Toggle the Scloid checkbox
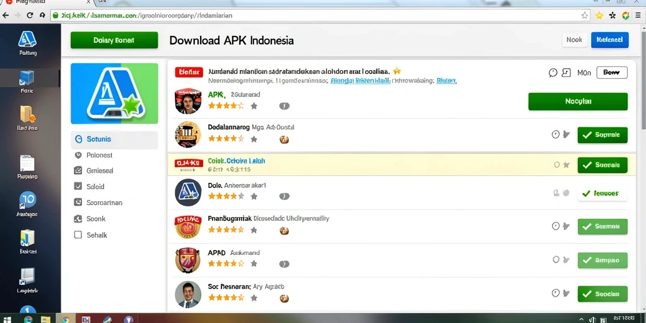 click(78, 186)
